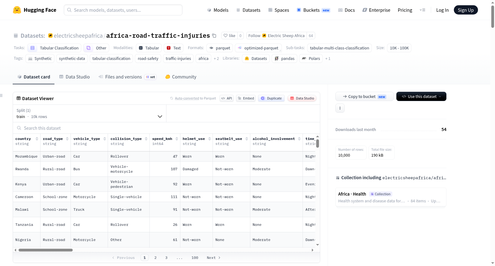Viewport: 495px width, 266px height.
Task: Sort by the speed_kmh column icon
Action: point(177,139)
